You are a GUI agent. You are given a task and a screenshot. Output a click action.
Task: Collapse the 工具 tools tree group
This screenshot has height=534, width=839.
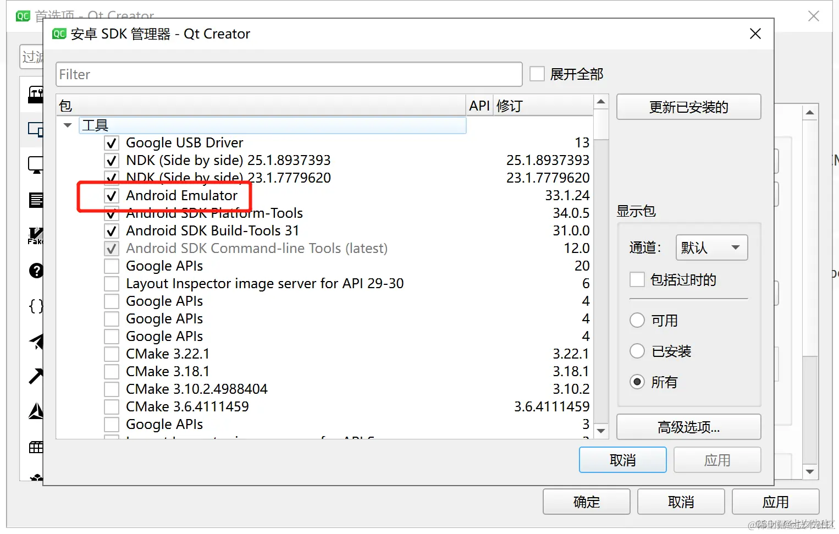[68, 125]
